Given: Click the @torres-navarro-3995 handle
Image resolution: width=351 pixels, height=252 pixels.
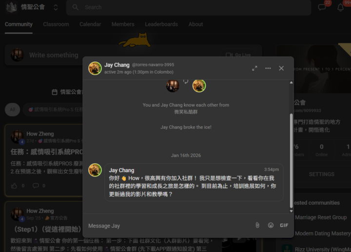Looking at the screenshot, I should click(x=153, y=65).
